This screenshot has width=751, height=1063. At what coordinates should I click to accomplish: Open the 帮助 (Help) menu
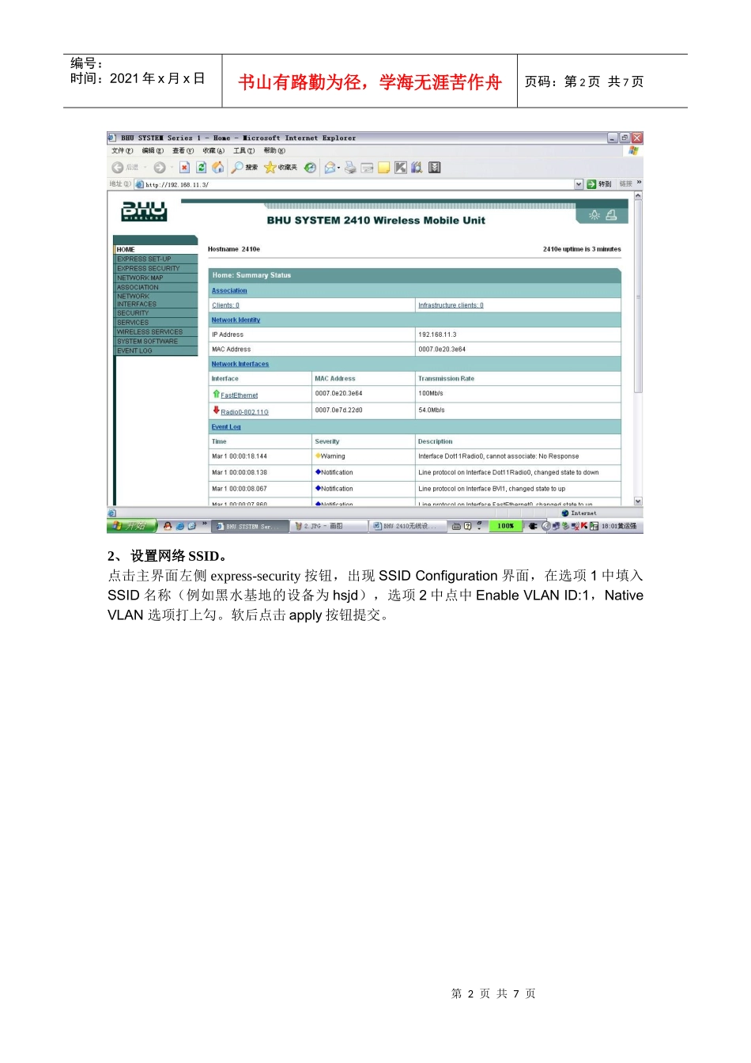274,150
